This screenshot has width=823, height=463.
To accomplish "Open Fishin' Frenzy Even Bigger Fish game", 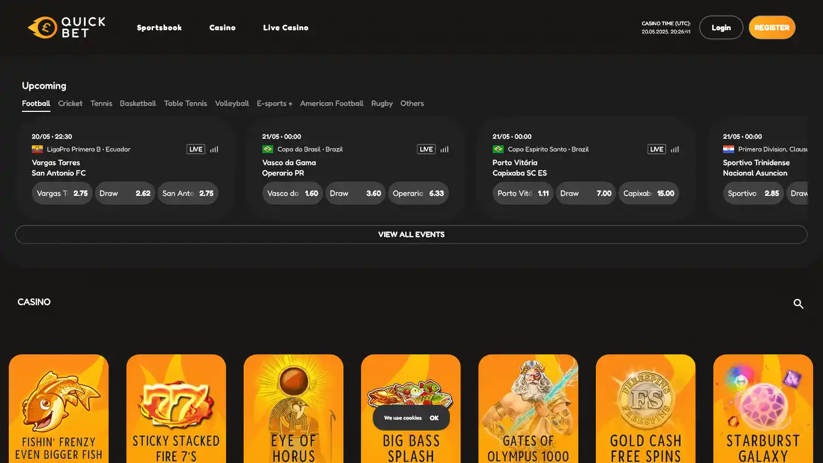I will click(x=59, y=409).
